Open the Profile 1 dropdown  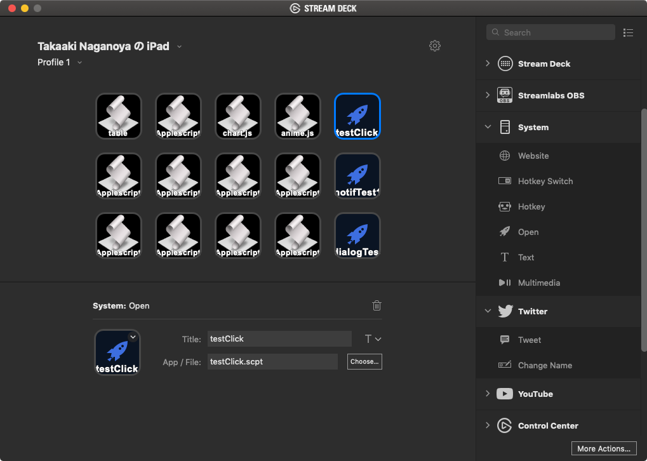[79, 63]
